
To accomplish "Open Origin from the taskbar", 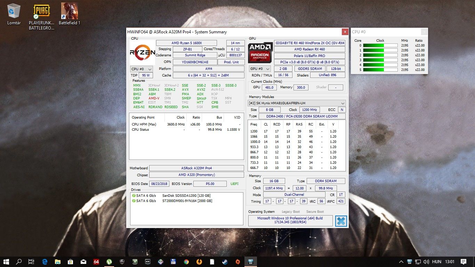I will [x=238, y=262].
